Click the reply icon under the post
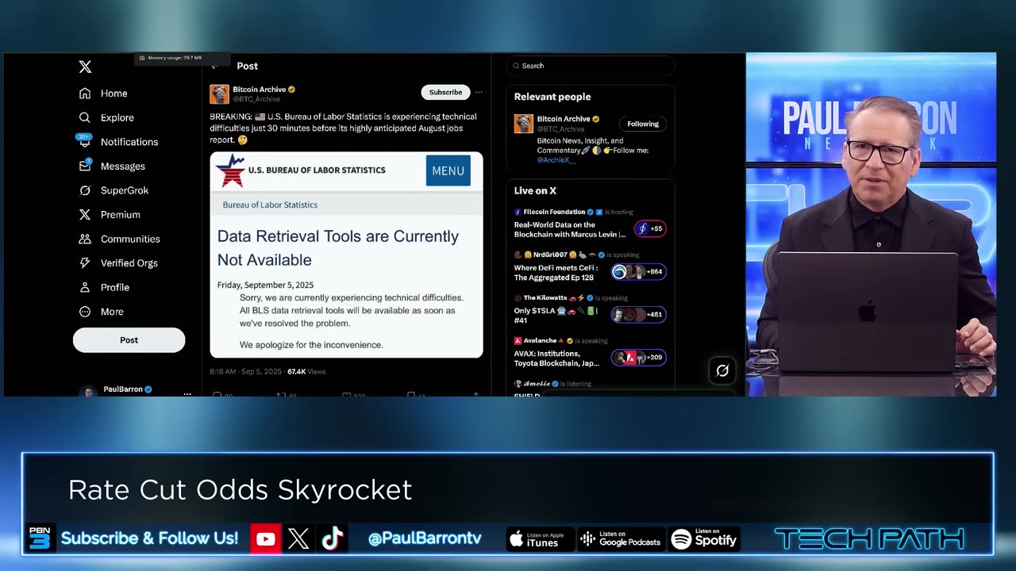Screen dimensions: 1016x571 pyautogui.click(x=217, y=394)
